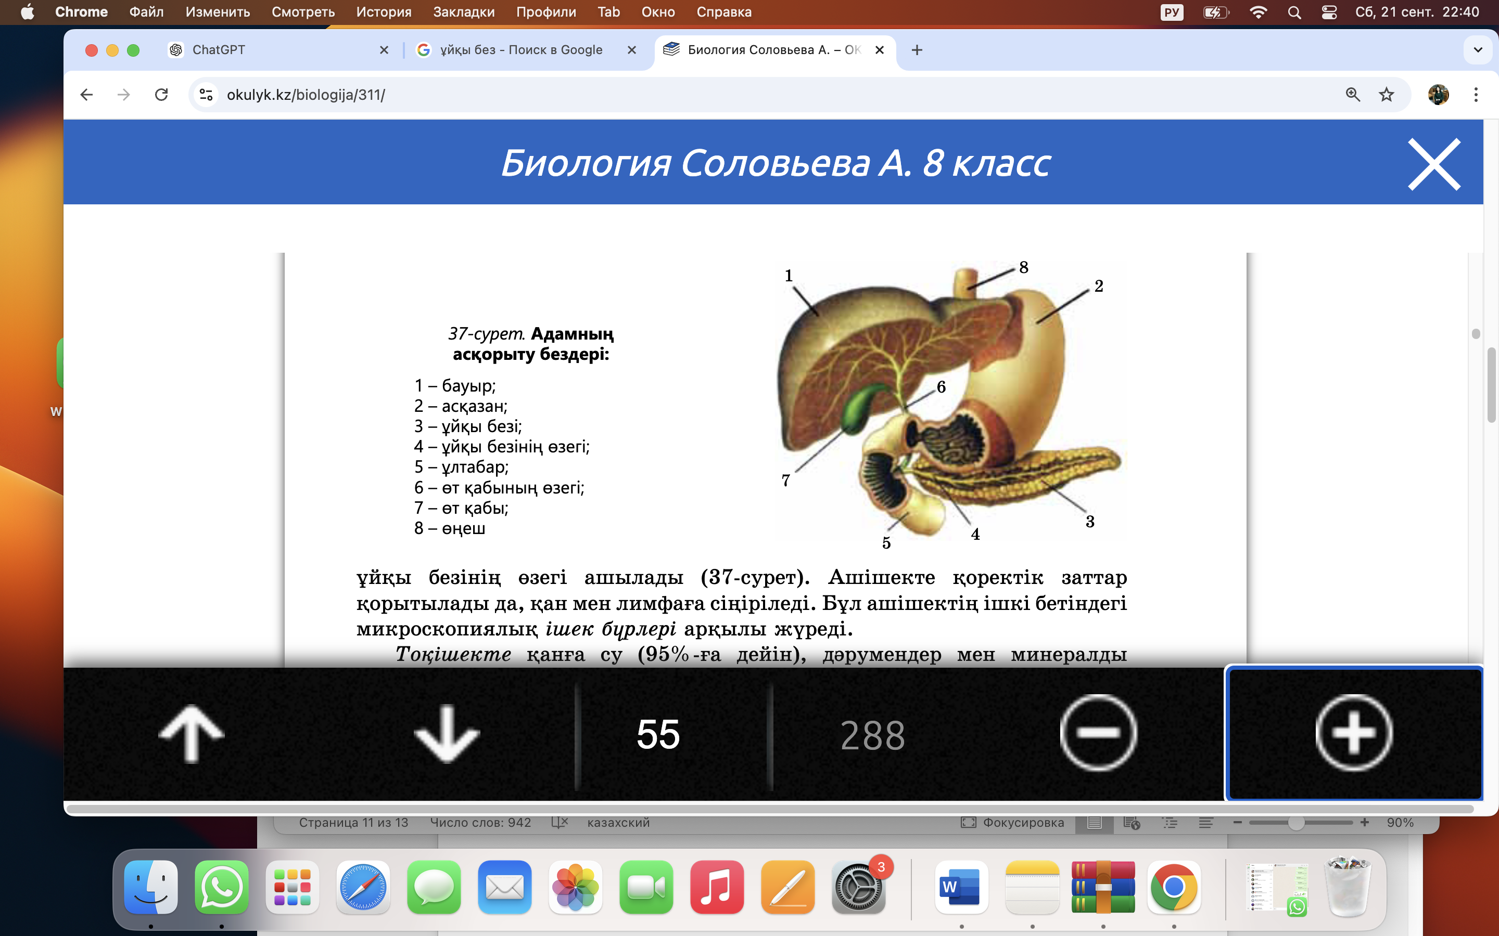
Task: Click the current page number 55 field
Action: pos(658,734)
